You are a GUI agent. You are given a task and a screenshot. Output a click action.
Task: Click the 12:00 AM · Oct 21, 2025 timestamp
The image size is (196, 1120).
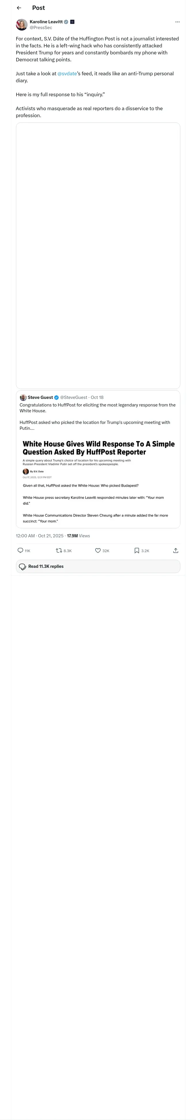pos(39,536)
